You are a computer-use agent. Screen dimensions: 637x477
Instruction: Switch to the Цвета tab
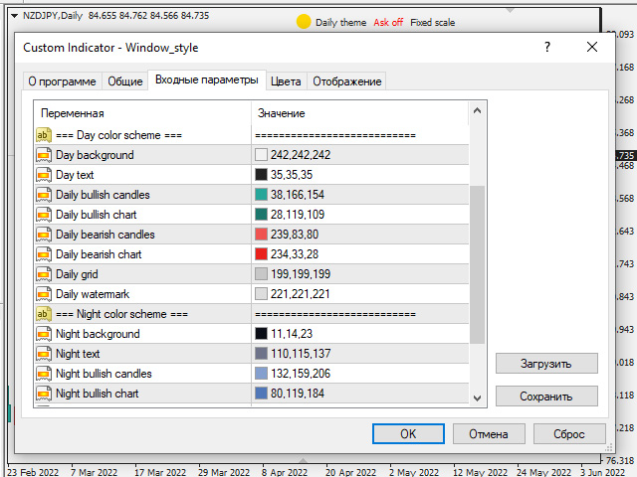click(286, 81)
